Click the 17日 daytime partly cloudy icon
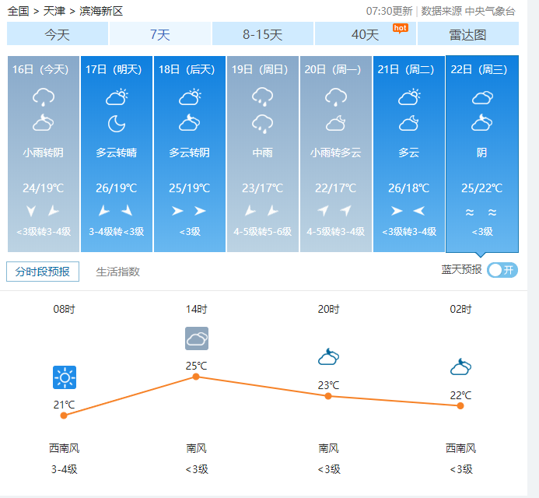The height and width of the screenshot is (498, 539). coord(117,97)
